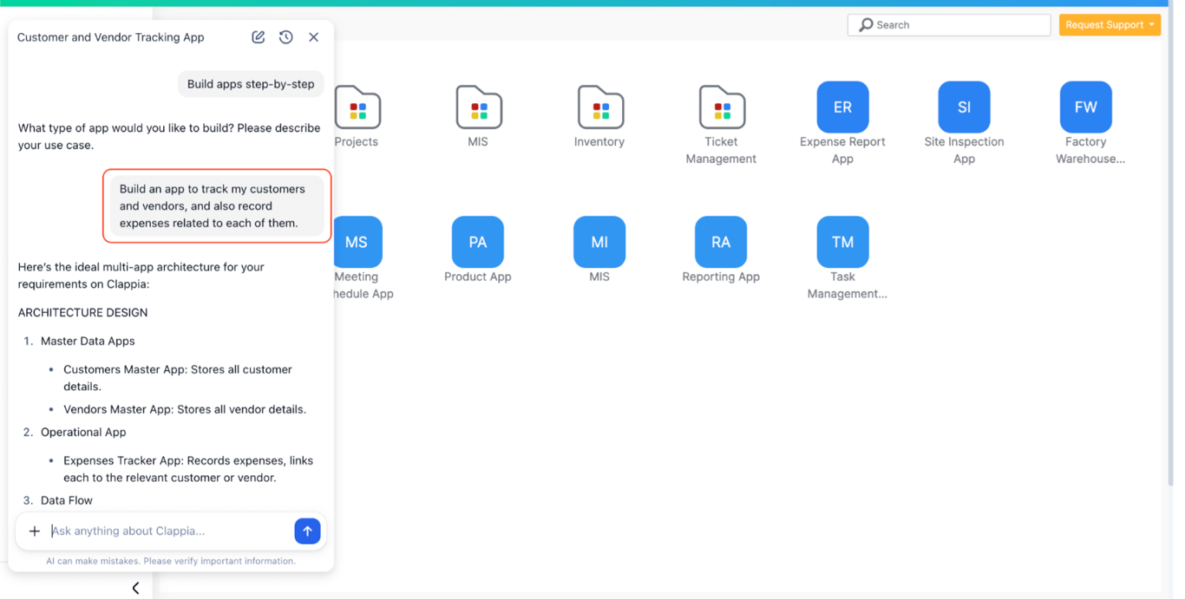1185x599 pixels.
Task: Send message with blue arrow button
Action: point(307,531)
